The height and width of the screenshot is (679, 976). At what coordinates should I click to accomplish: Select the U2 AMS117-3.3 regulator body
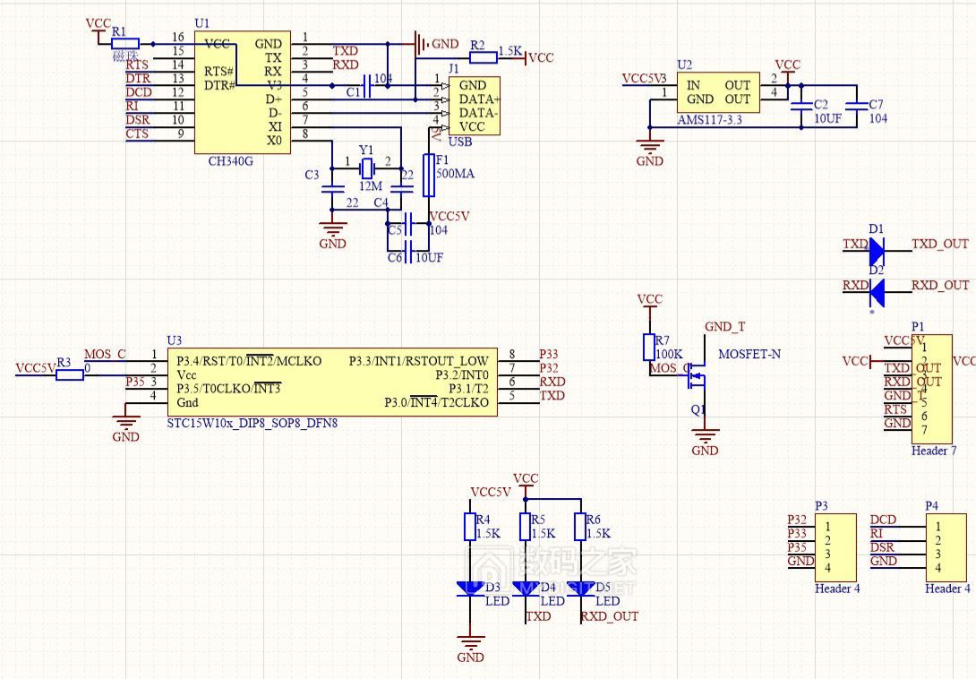click(718, 92)
